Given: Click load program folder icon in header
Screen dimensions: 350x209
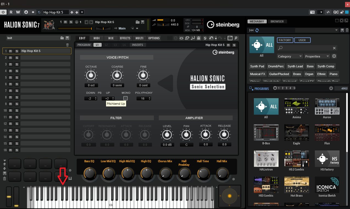Looking at the screenshot, I should point(138,22).
